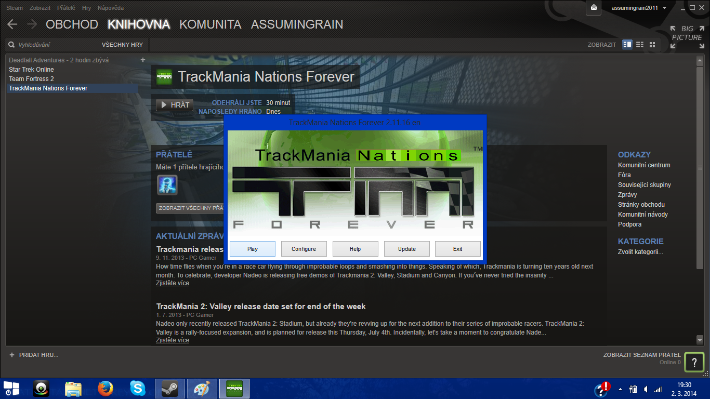Open the Zprávy link
Viewport: 710px width, 399px height.
click(x=627, y=195)
